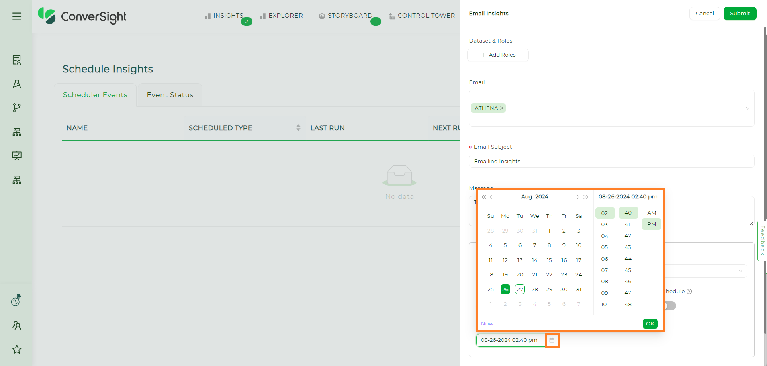This screenshot has width=767, height=366.
Task: Select minute 41 in time picker
Action: [628, 225]
